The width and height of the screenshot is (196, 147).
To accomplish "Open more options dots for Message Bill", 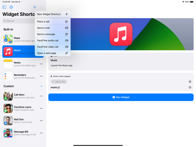I will (41, 133).
